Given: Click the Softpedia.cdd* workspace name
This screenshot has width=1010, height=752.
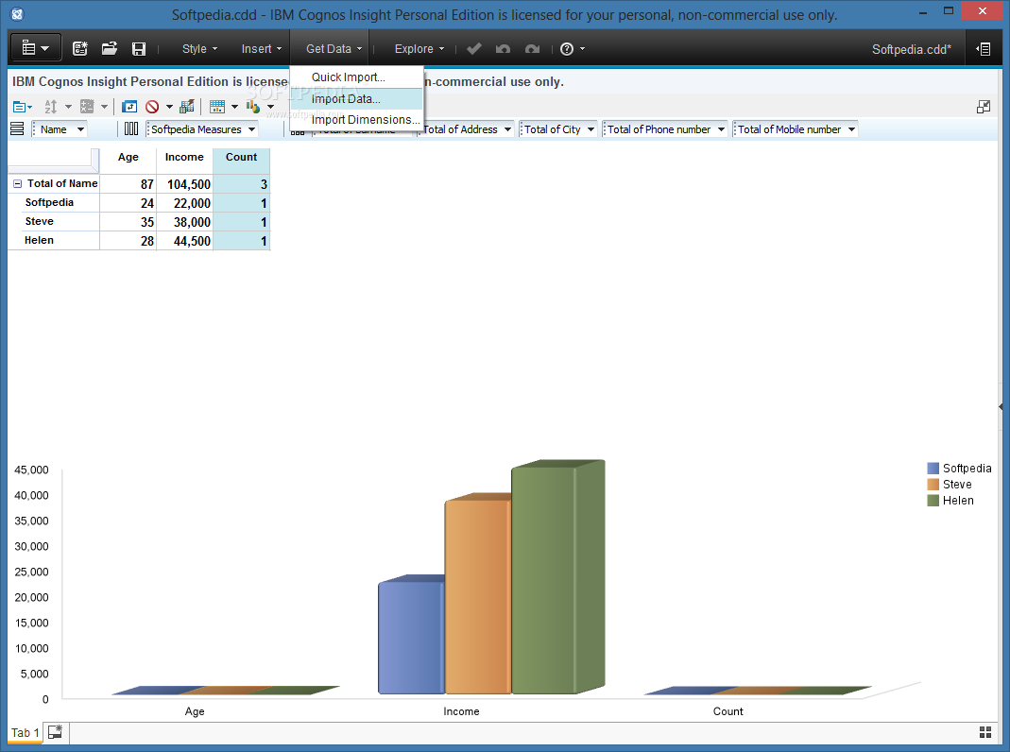Looking at the screenshot, I should (x=912, y=49).
